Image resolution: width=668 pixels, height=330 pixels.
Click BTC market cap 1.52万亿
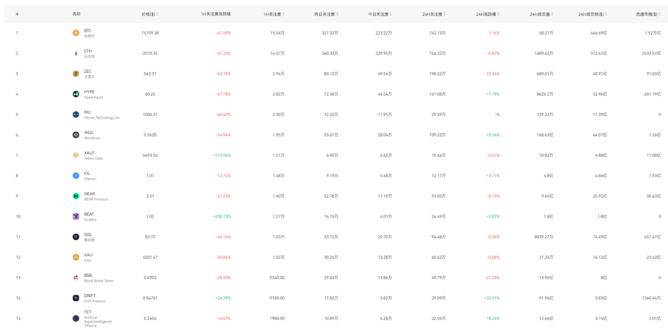tap(653, 33)
